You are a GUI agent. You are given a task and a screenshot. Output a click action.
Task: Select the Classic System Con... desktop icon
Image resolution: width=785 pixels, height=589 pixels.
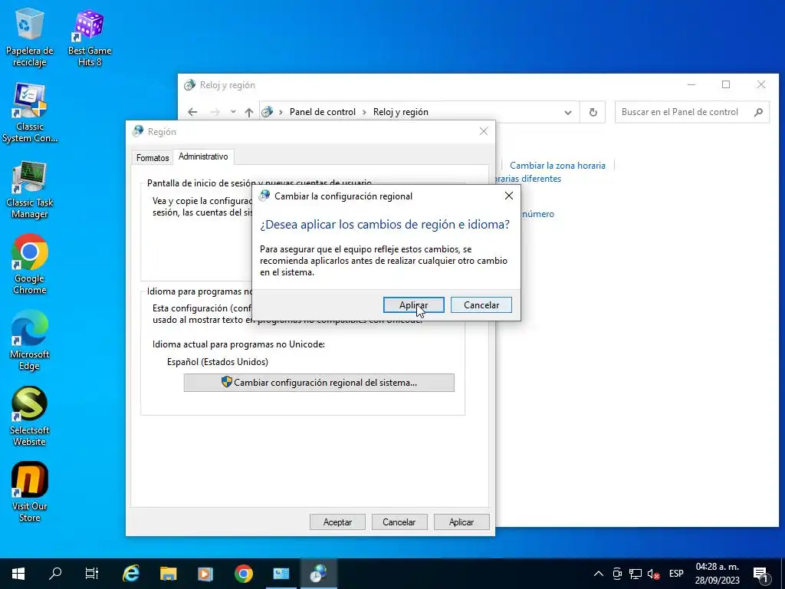point(30,114)
